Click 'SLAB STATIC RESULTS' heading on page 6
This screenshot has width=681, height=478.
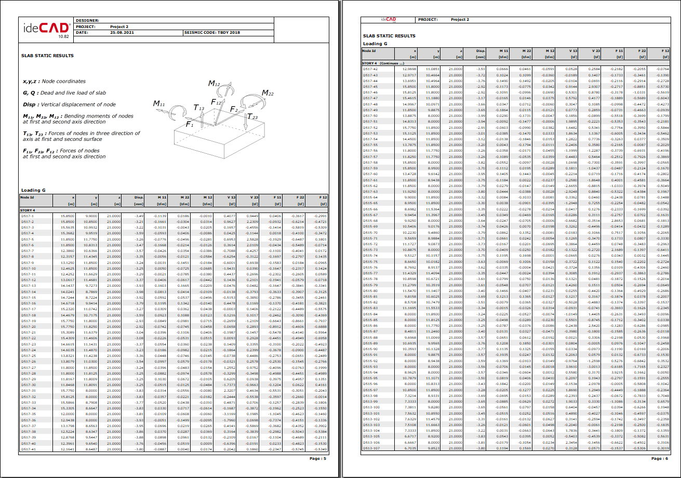tap(389, 36)
